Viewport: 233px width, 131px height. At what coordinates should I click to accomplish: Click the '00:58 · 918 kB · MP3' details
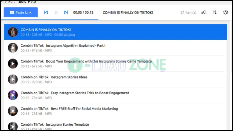pyautogui.click(x=36, y=50)
